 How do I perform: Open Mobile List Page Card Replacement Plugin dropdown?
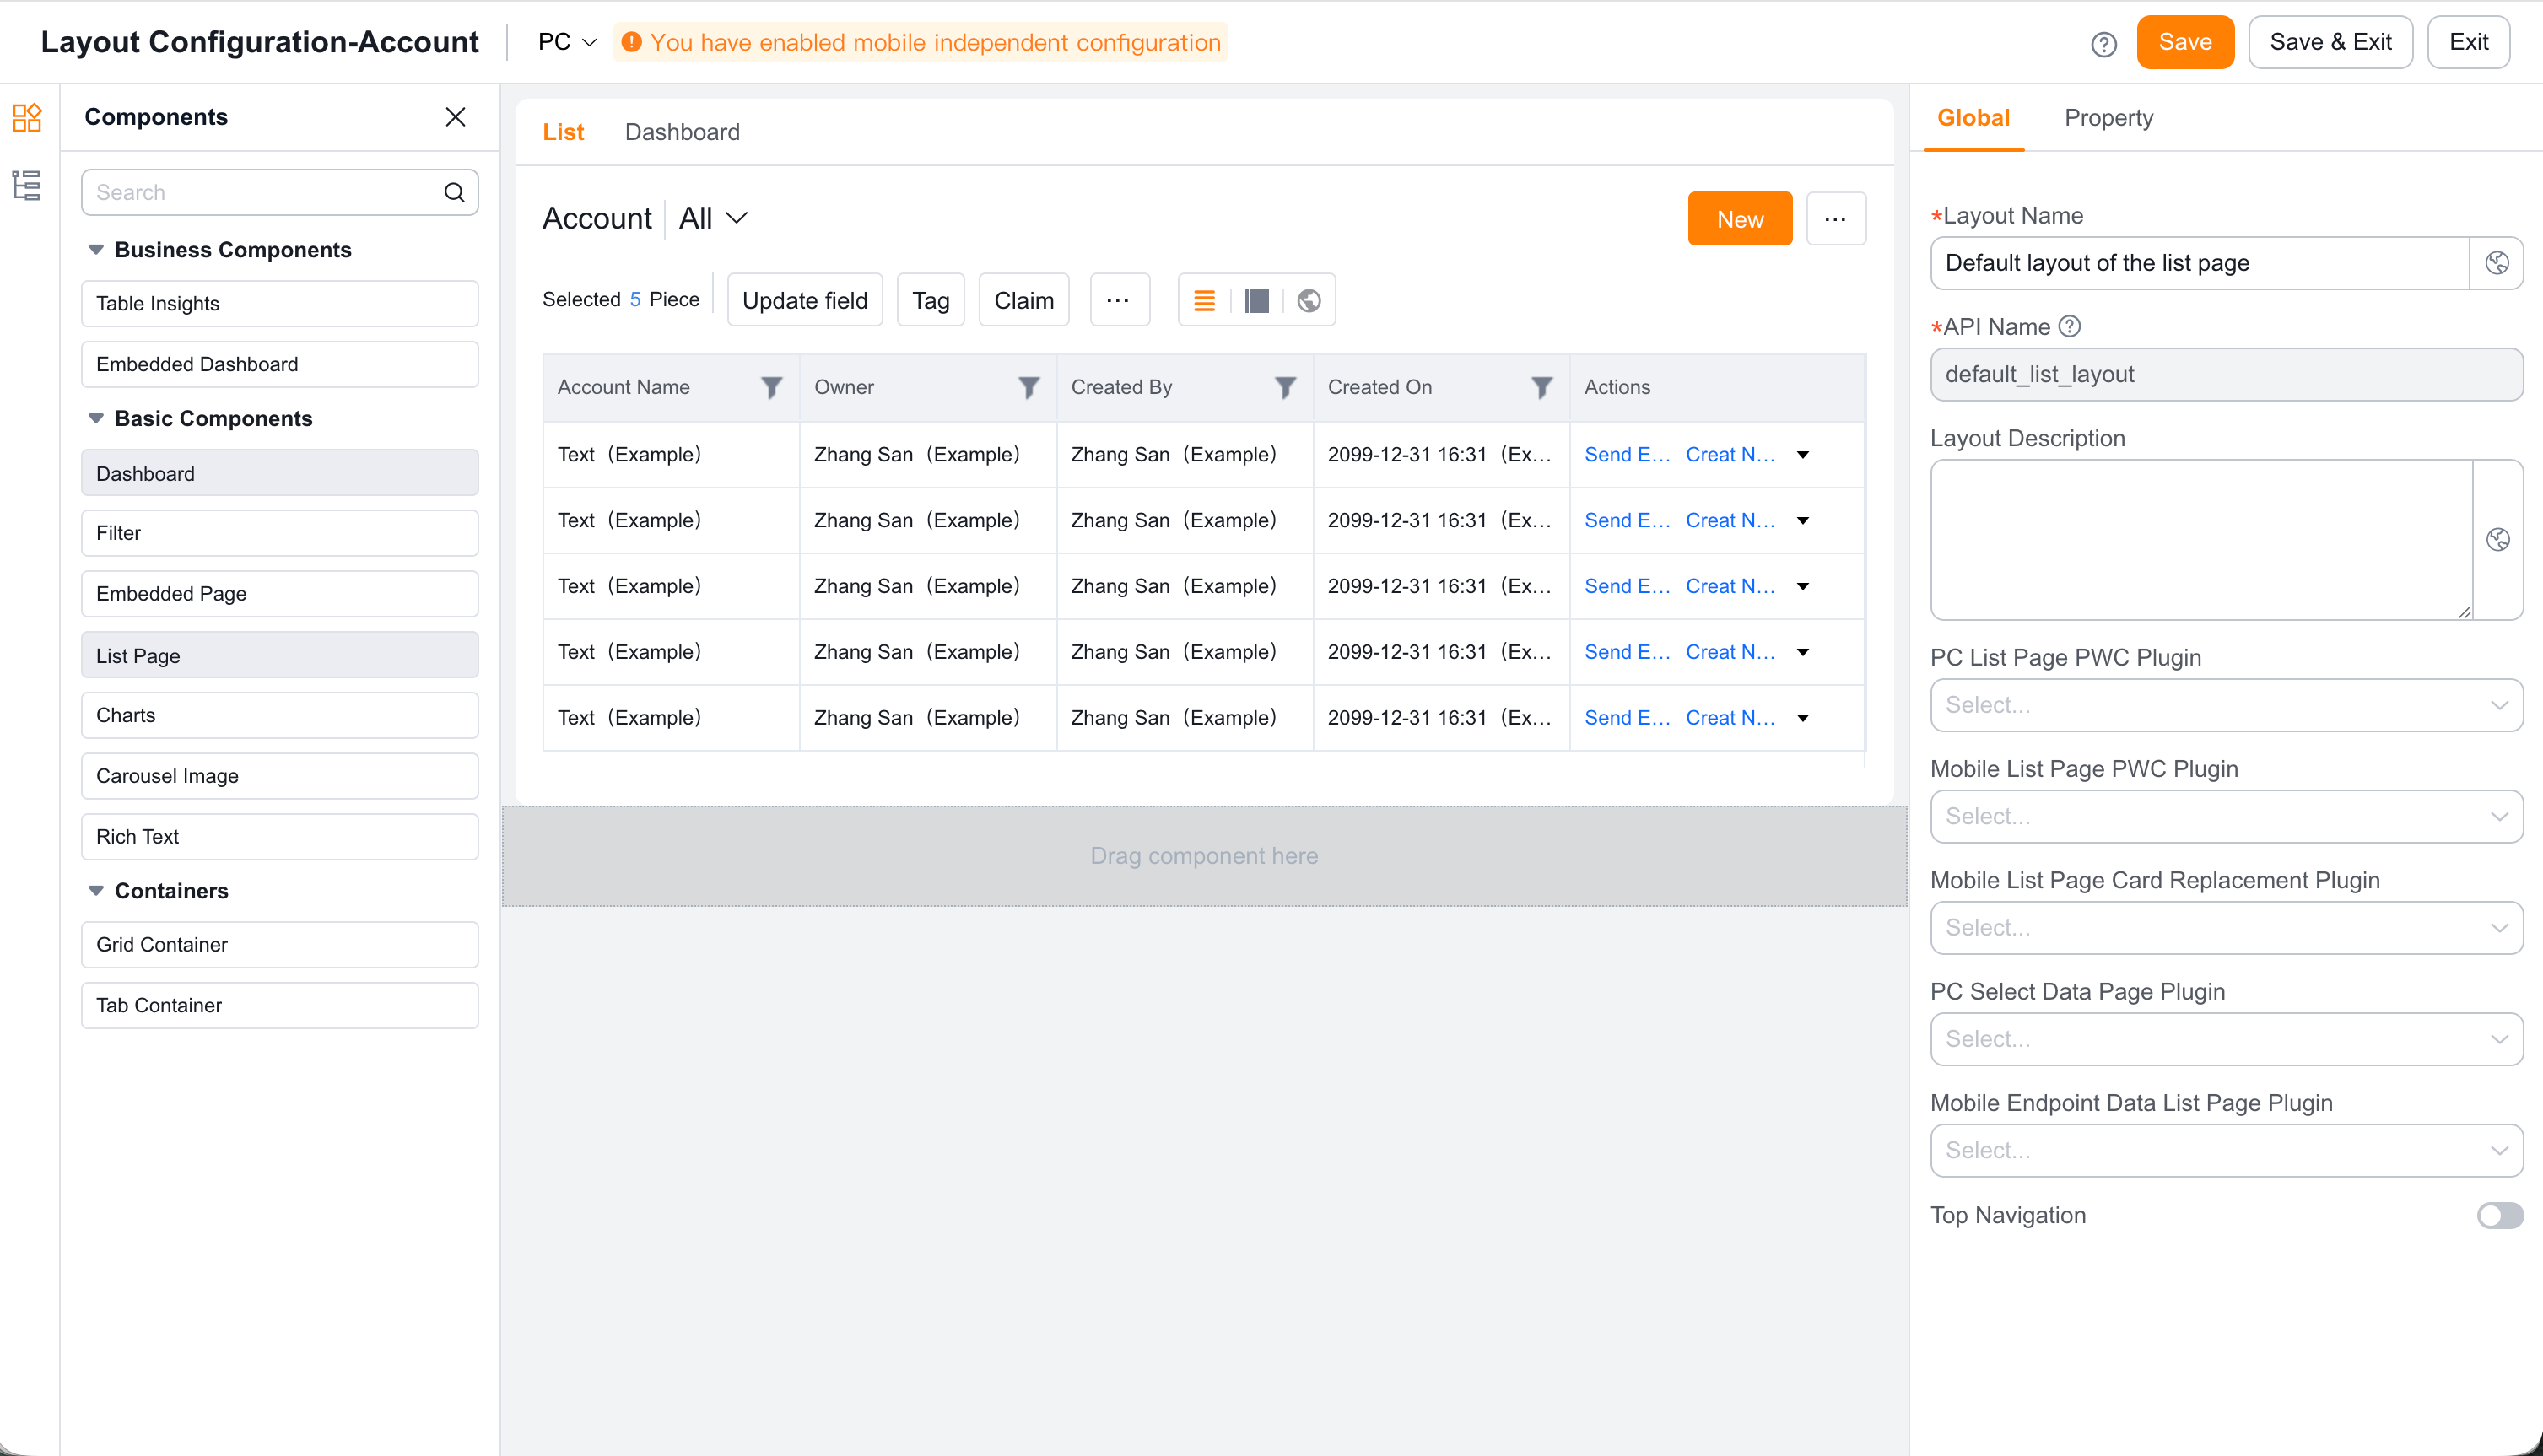[2225, 927]
